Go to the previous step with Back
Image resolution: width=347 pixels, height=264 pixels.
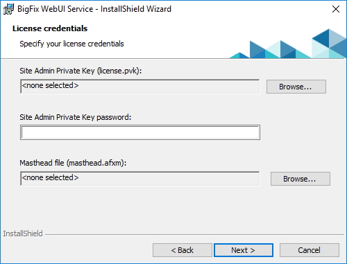183,250
